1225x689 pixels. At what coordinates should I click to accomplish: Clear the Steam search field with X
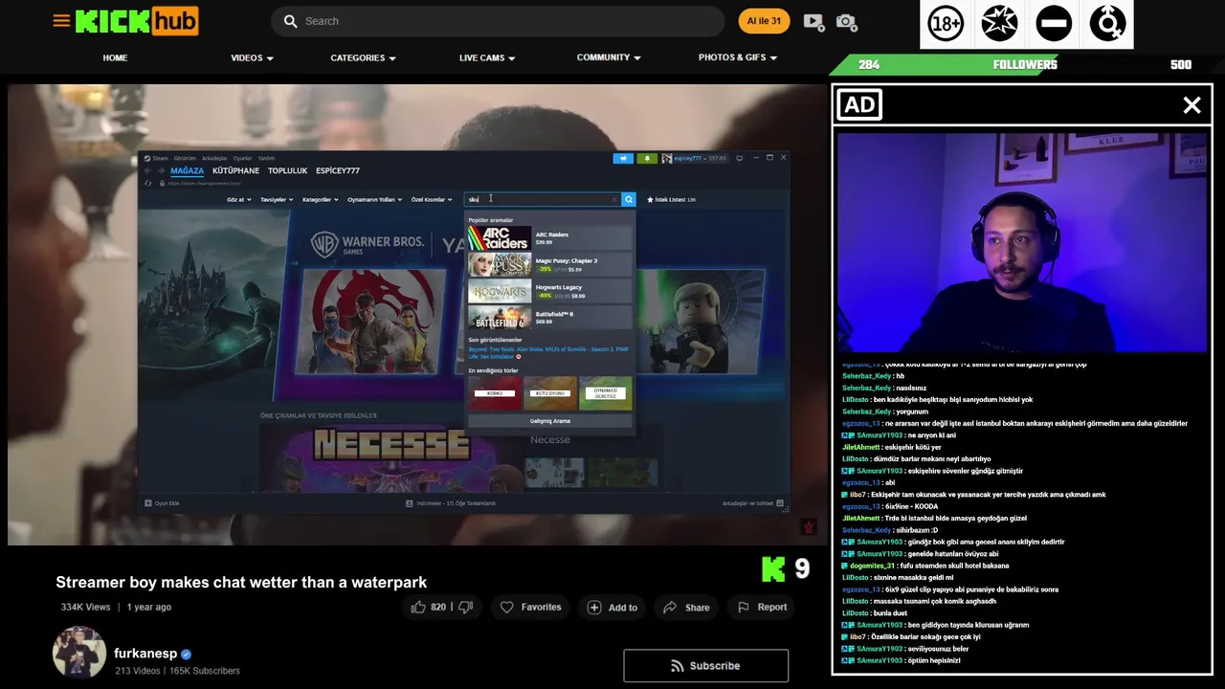(x=614, y=199)
